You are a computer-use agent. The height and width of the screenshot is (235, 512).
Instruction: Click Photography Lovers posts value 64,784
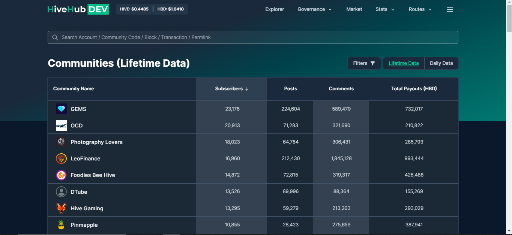pos(291,142)
